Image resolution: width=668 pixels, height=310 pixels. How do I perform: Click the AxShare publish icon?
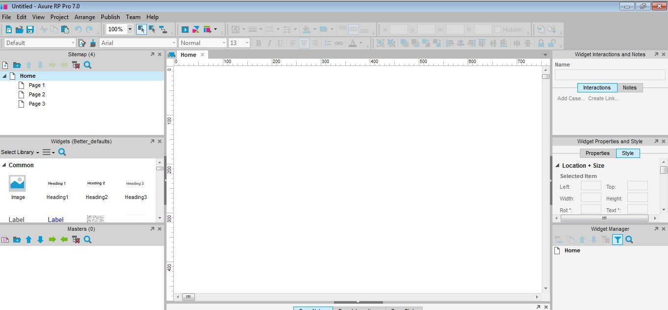tap(196, 29)
